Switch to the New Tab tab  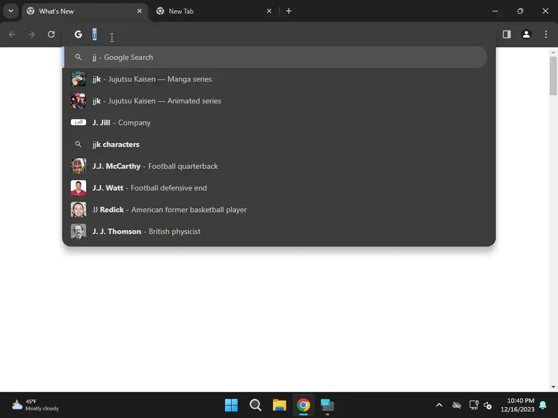(x=215, y=11)
